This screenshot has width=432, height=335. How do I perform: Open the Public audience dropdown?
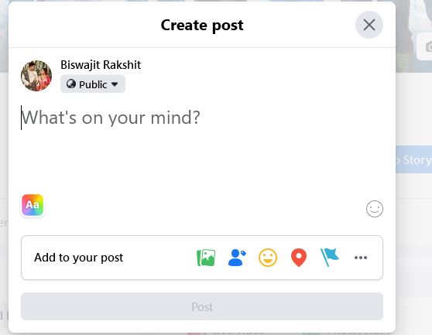pos(93,84)
